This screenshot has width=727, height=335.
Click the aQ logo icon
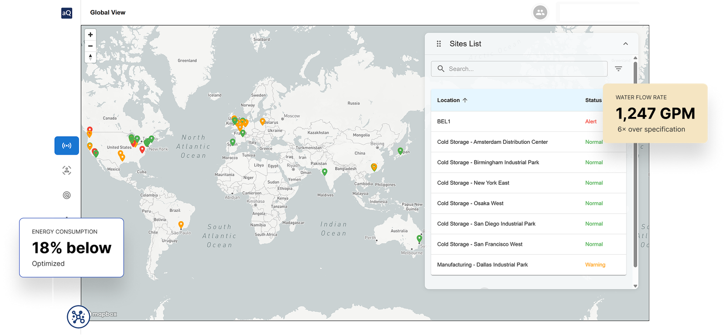pyautogui.click(x=67, y=13)
